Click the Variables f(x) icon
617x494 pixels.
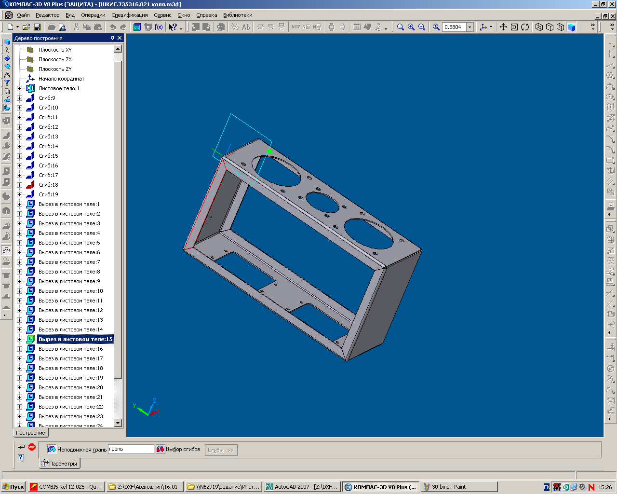click(159, 27)
